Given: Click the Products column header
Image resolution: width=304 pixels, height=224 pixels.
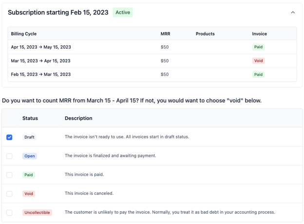Looking at the screenshot, I should pyautogui.click(x=205, y=34).
